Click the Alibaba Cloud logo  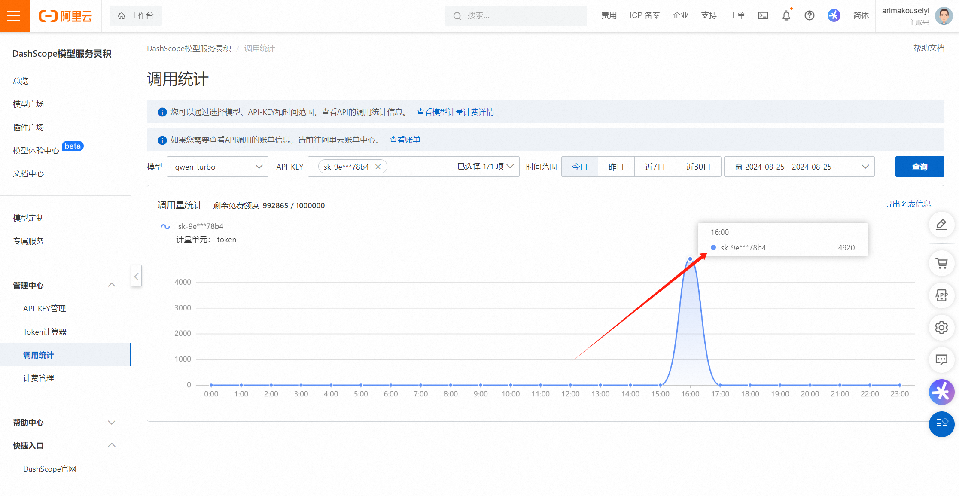tap(65, 16)
